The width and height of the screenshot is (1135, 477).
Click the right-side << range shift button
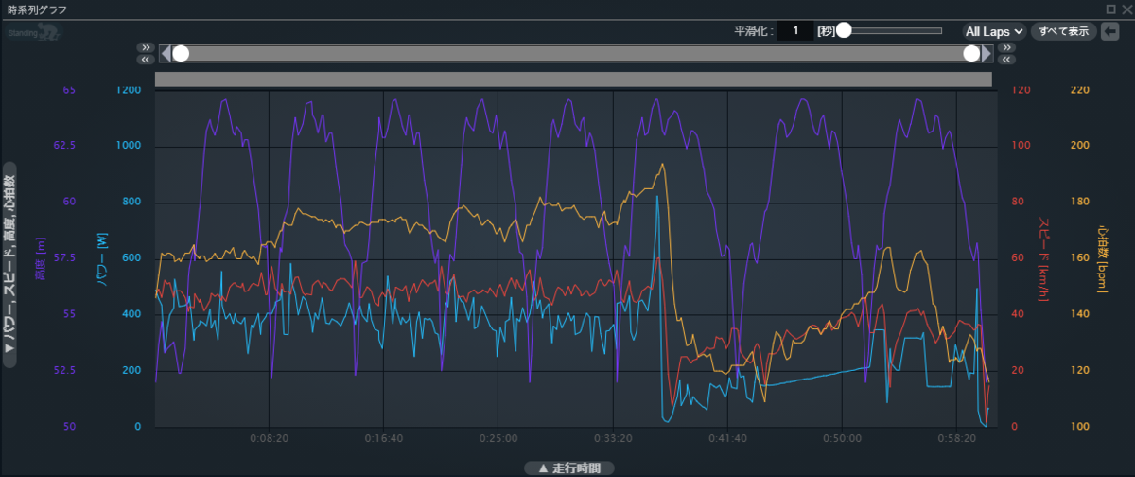pos(1005,60)
